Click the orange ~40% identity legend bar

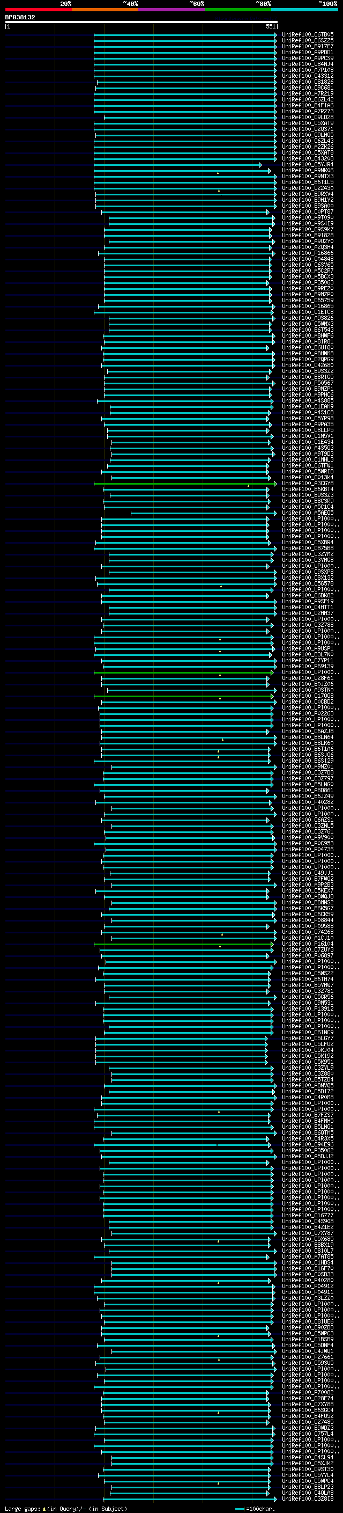[x=105, y=10]
